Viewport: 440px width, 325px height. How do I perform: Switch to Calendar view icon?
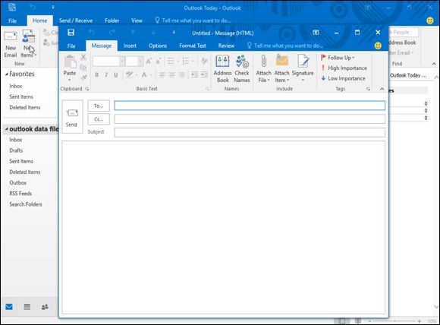[27, 307]
